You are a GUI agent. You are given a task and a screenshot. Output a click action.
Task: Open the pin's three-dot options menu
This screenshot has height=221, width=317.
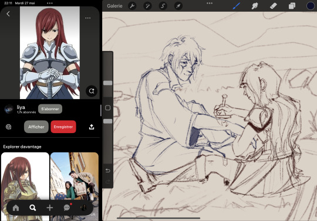[x=87, y=18]
